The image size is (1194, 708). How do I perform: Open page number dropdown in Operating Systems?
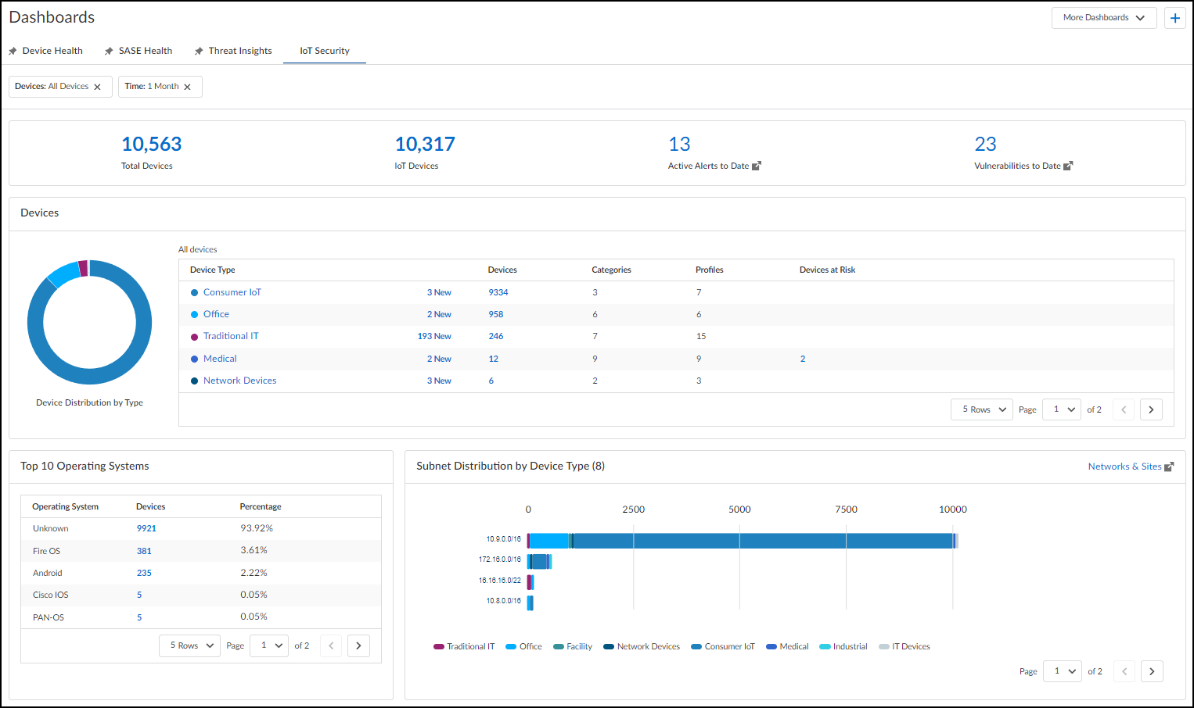(x=269, y=645)
